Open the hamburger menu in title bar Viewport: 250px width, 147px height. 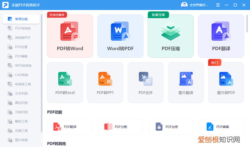(x=218, y=5)
